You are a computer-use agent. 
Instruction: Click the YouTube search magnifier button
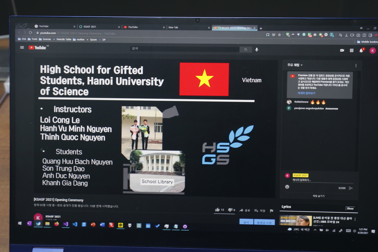pos(245,50)
